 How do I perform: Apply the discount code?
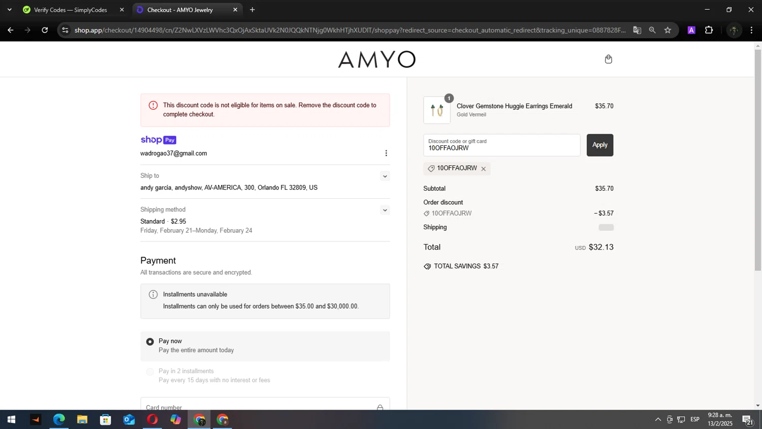[x=600, y=145]
